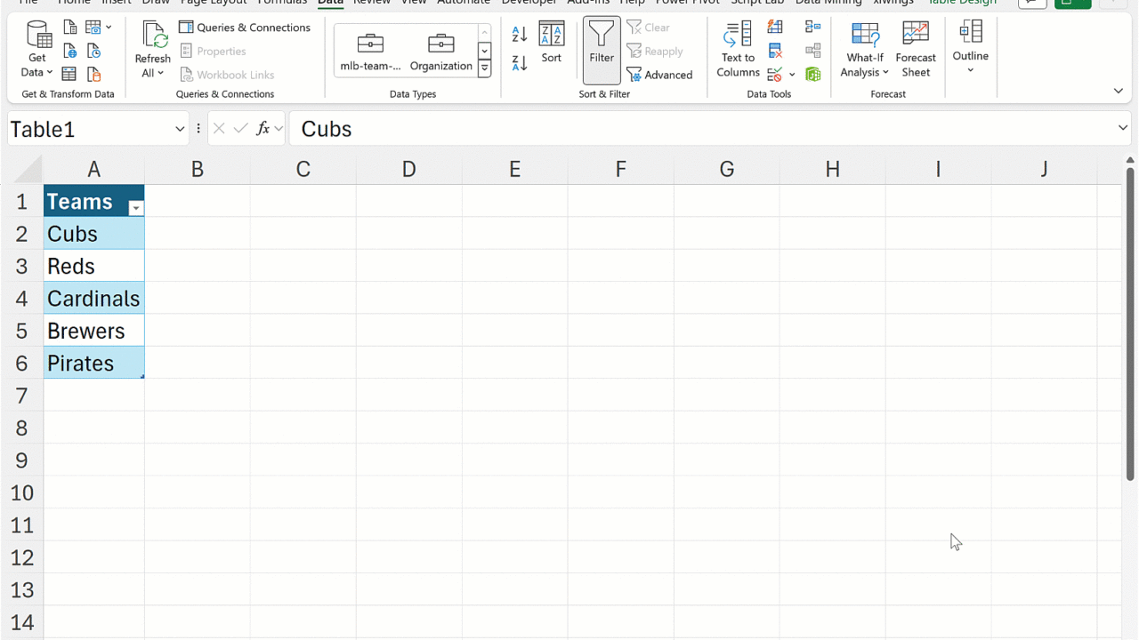The image size is (1139, 640).
Task: Select the cell containing Cardinals
Action: [93, 299]
